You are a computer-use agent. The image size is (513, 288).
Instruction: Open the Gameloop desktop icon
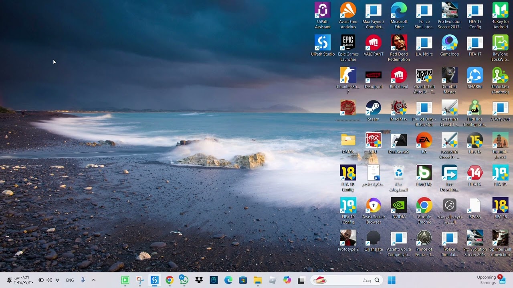tap(449, 46)
